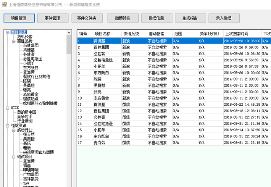271x187 pixels.
Task: Collapse the 百胜品牌 tree node
Action: [14, 41]
